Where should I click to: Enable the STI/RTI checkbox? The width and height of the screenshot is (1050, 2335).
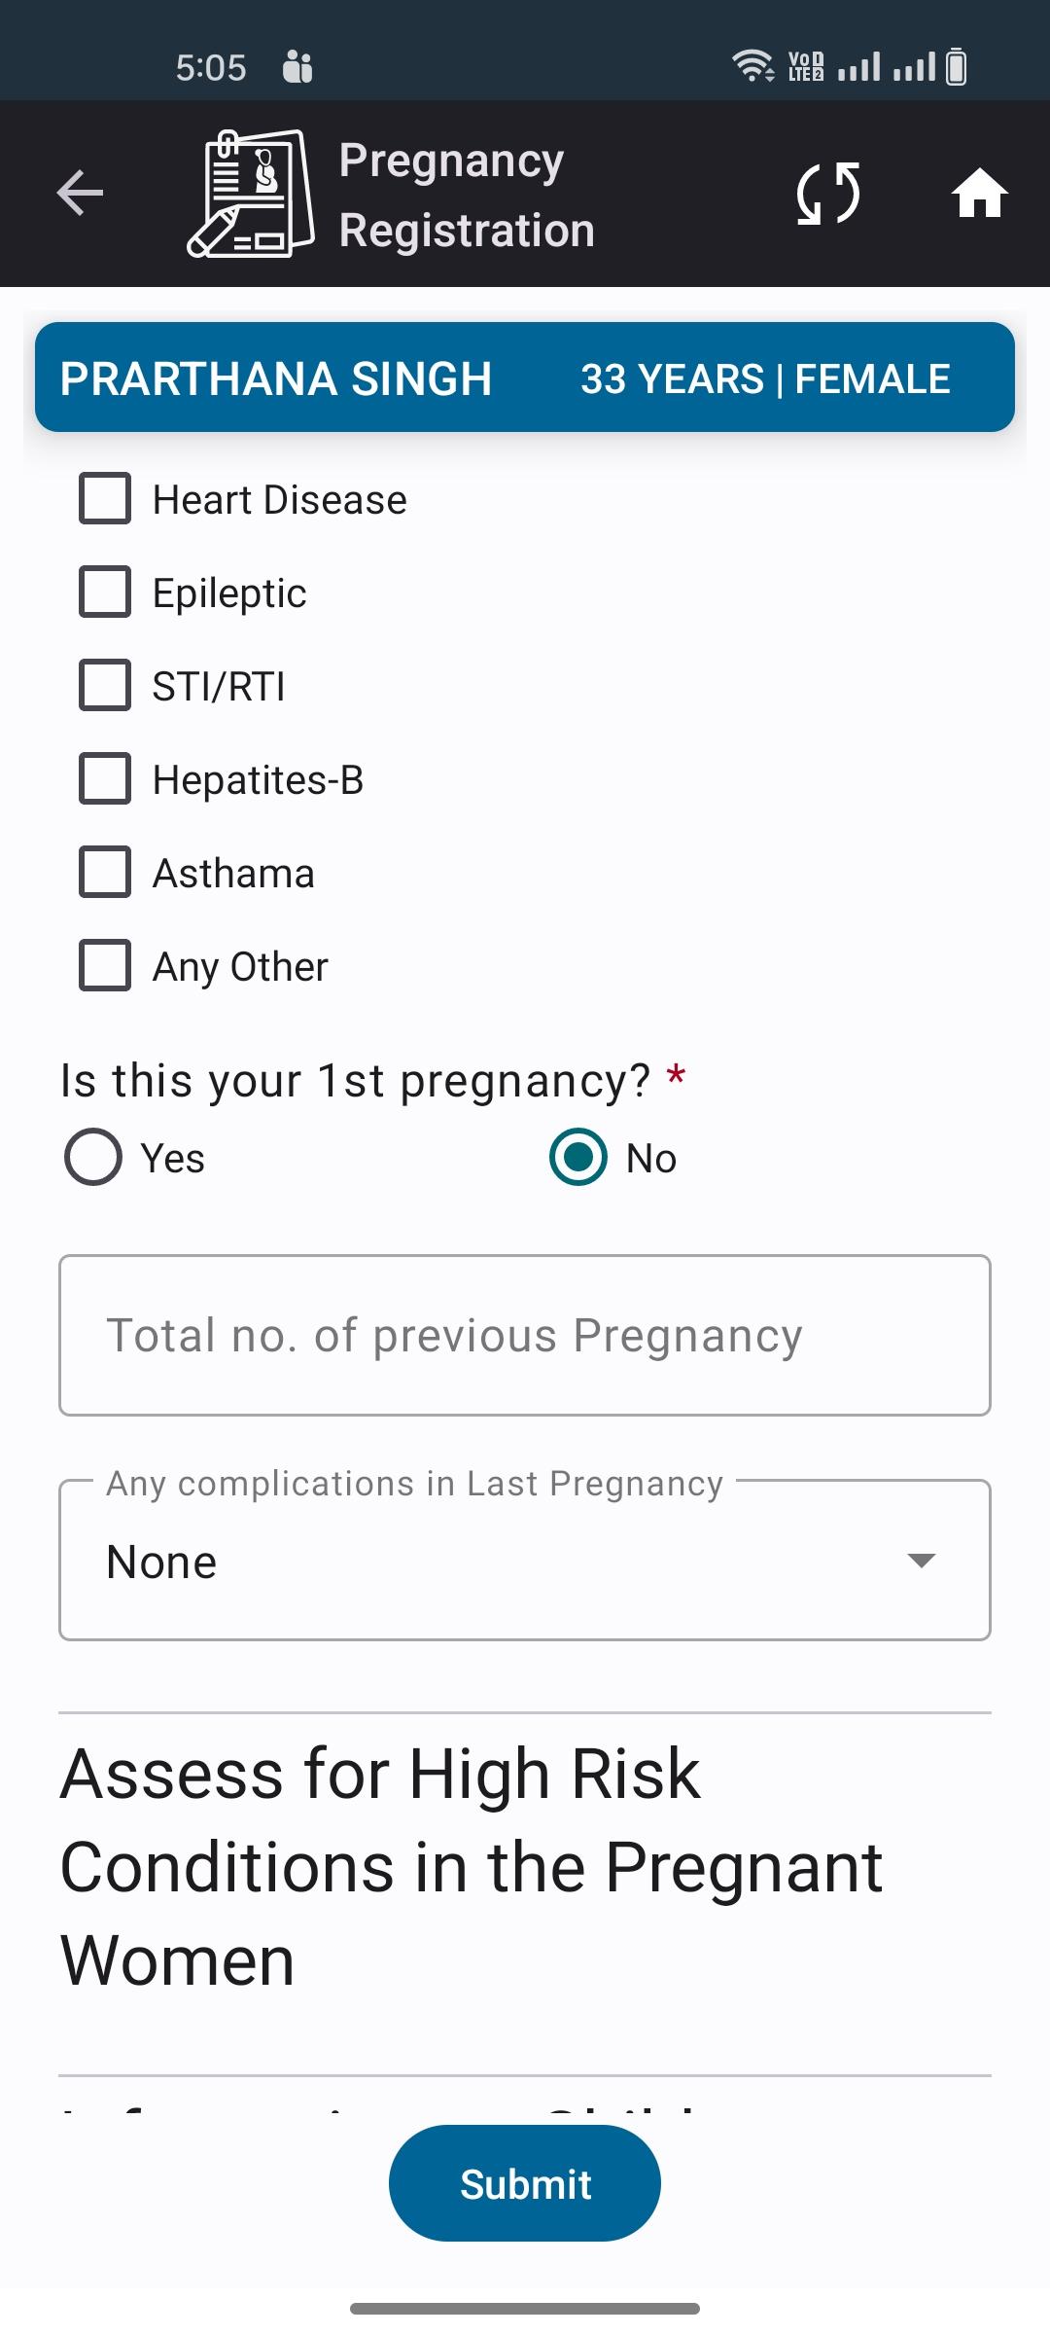[105, 686]
